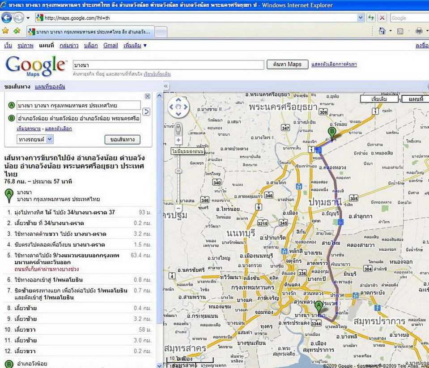Click the address bar URL field
This screenshot has height=368, width=429.
point(196,18)
